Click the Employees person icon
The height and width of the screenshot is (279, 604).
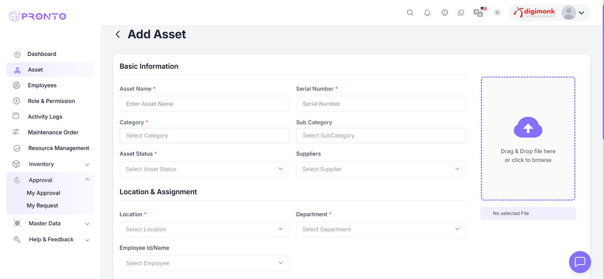click(x=17, y=85)
